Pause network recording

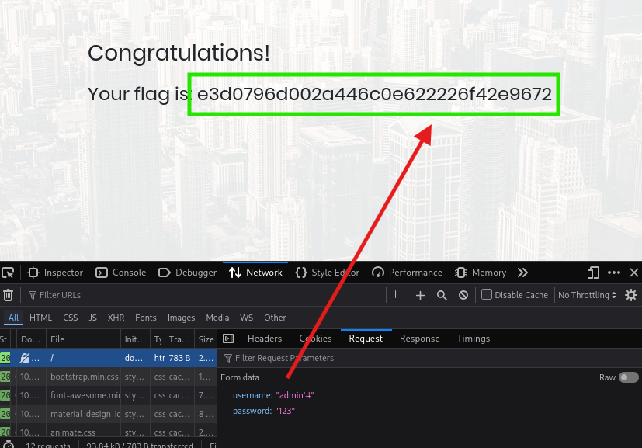pos(398,295)
